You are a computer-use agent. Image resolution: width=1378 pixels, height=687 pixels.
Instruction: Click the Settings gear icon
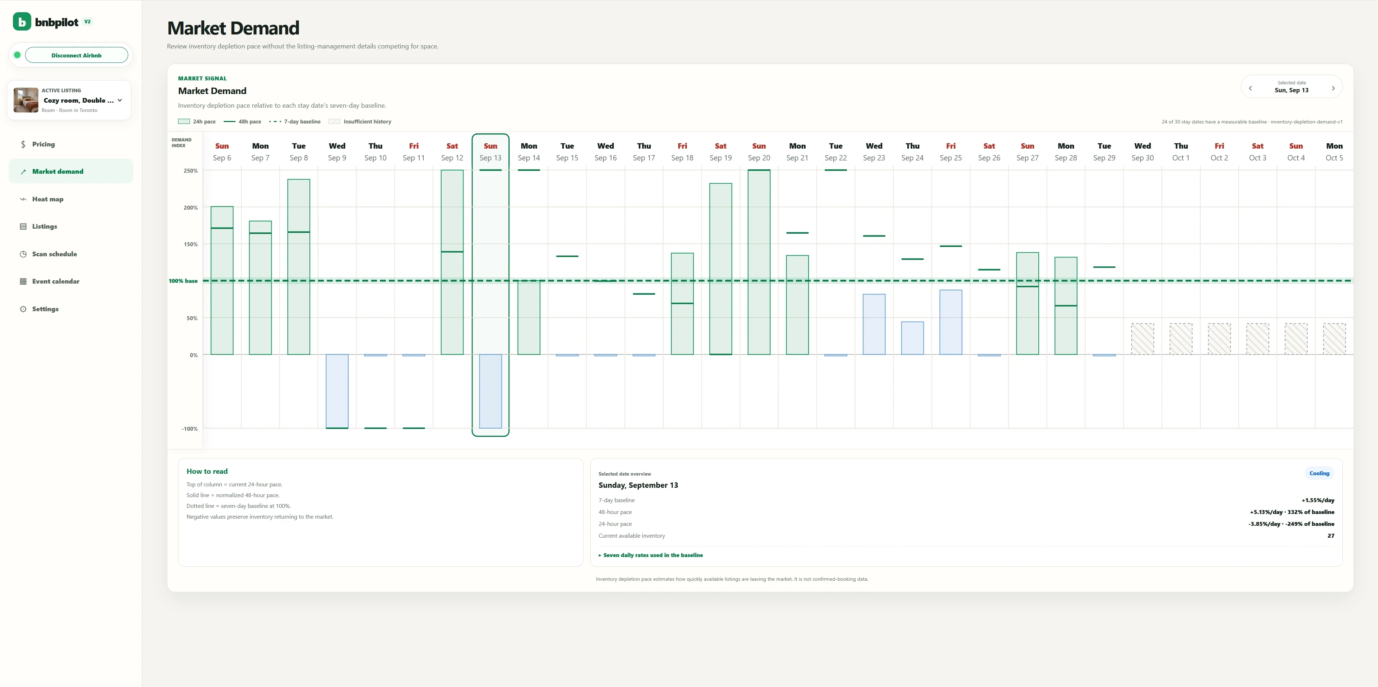[23, 309]
